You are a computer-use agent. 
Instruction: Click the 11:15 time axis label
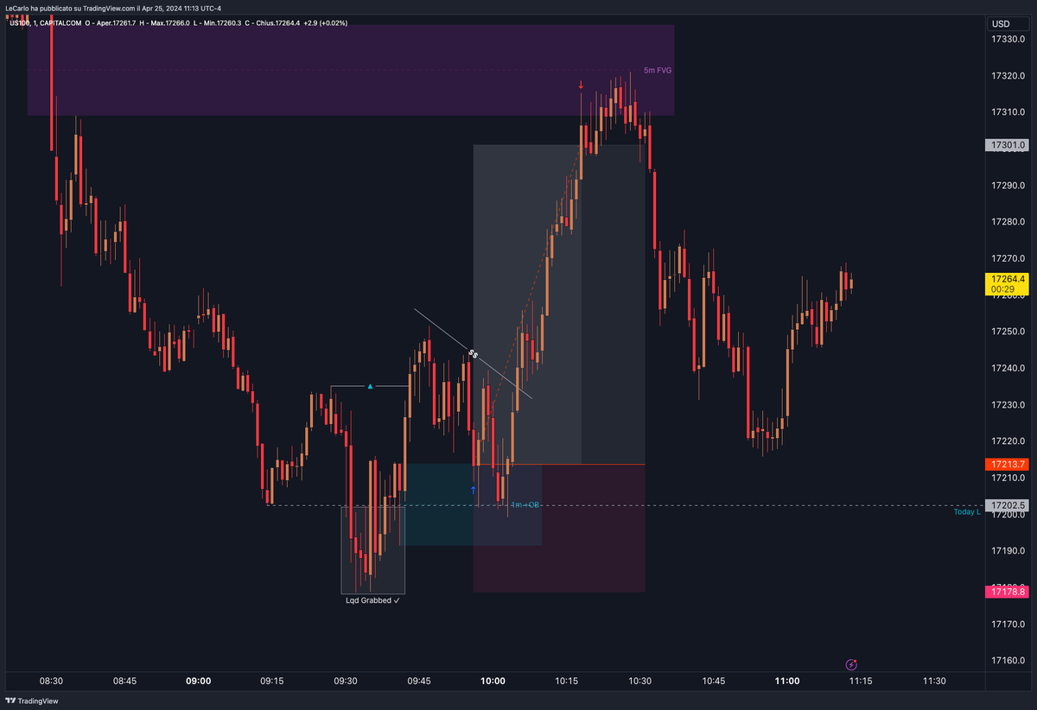click(x=861, y=681)
